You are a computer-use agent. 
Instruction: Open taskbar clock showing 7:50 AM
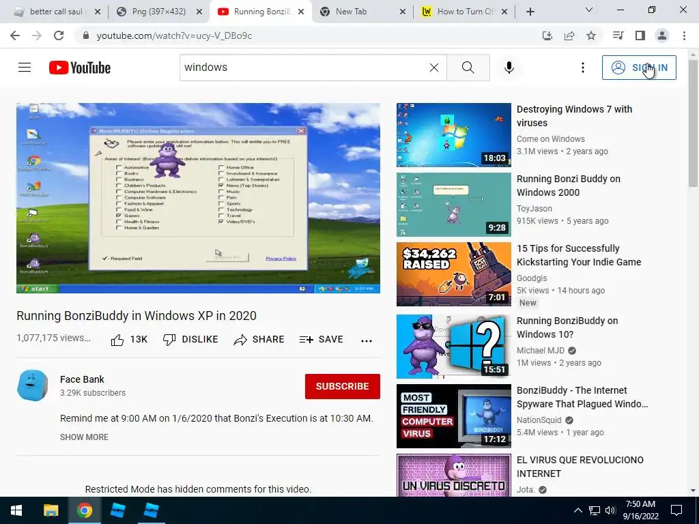(x=640, y=510)
